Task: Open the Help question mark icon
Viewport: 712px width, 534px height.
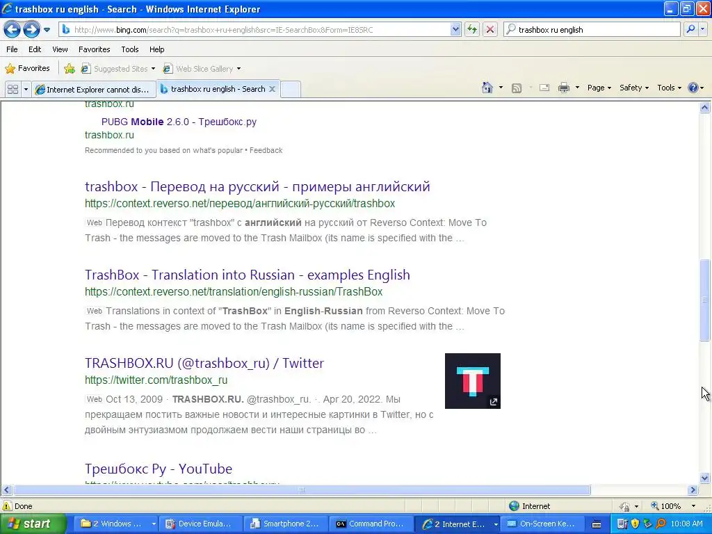Action: pyautogui.click(x=693, y=88)
